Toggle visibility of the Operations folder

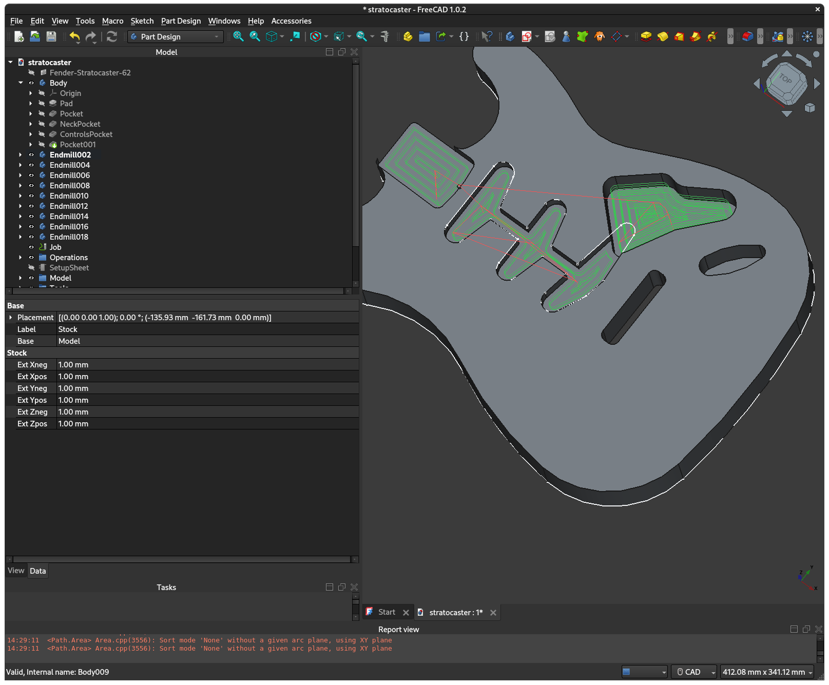[31, 258]
